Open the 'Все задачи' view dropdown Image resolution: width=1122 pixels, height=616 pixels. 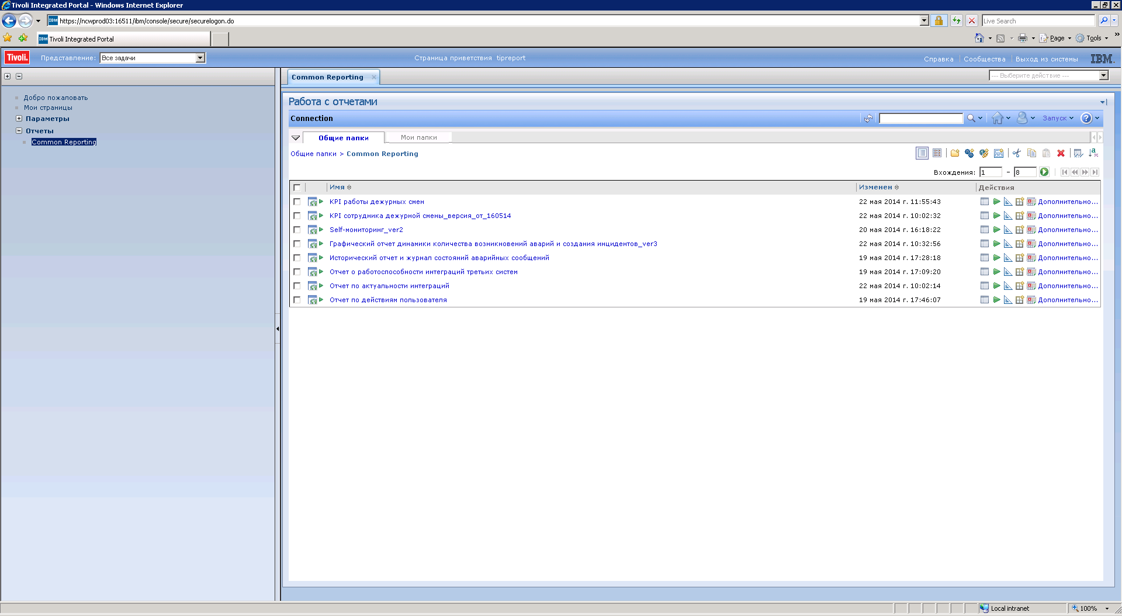pyautogui.click(x=153, y=58)
